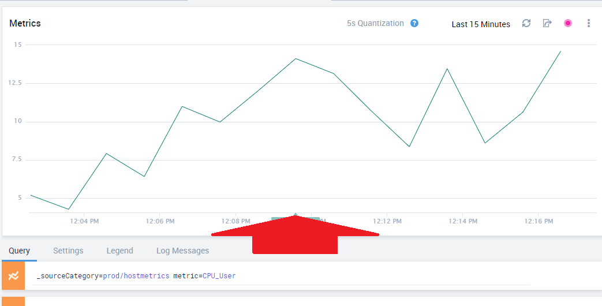This screenshot has height=306, width=602.
Task: Click the 5 y-axis value
Action: point(20,197)
